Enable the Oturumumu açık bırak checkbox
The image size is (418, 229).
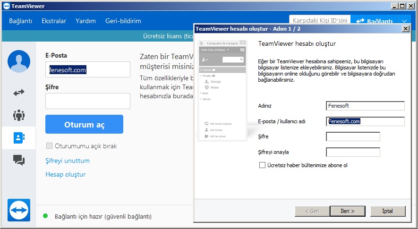(x=49, y=145)
